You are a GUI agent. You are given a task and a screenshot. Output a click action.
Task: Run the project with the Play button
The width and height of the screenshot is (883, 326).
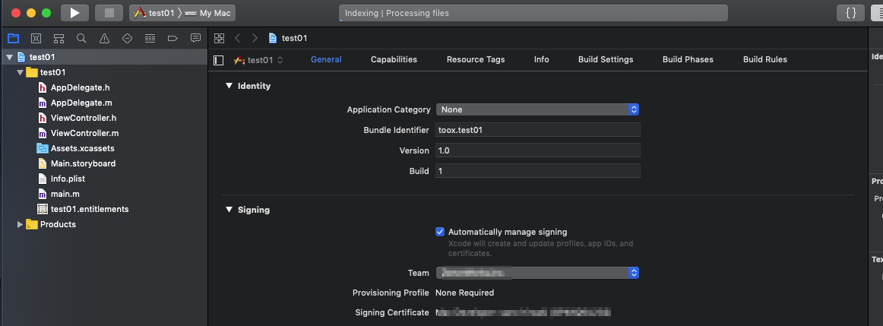pyautogui.click(x=75, y=13)
